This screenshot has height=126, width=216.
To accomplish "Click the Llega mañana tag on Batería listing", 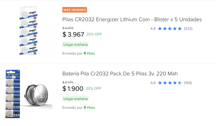I will [76, 99].
